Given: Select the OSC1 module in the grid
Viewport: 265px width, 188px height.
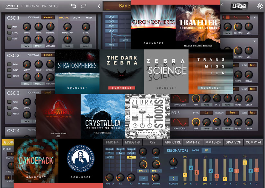Looking at the screenshot, I should coord(111,17).
